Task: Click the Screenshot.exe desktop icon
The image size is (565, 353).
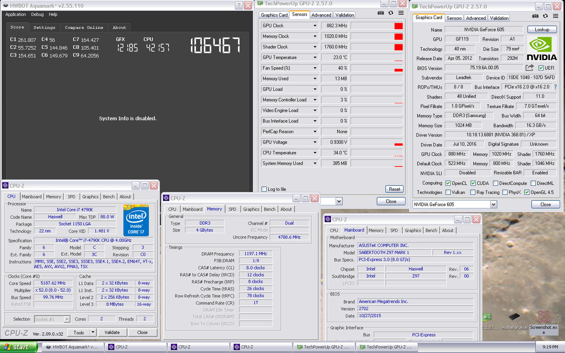Action: pos(544,323)
